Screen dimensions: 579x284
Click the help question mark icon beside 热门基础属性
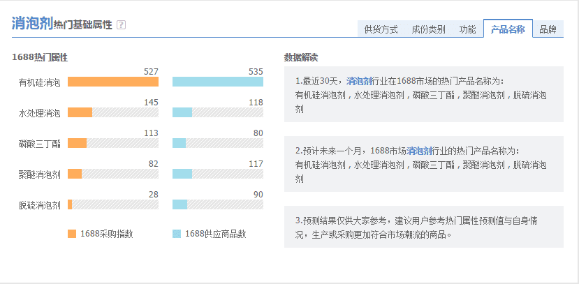coord(121,24)
